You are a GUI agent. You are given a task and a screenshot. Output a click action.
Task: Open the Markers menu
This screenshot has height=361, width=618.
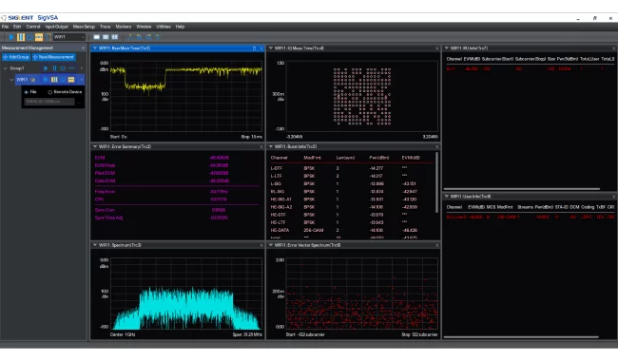pos(123,27)
